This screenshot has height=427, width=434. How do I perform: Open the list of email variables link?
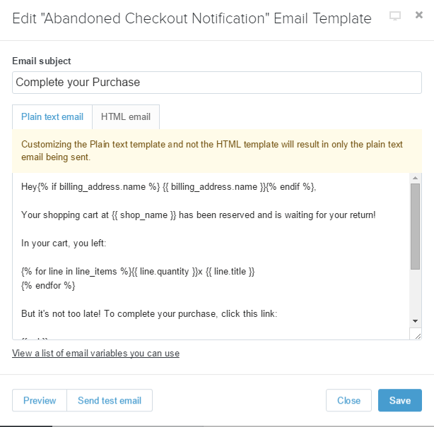(x=95, y=353)
